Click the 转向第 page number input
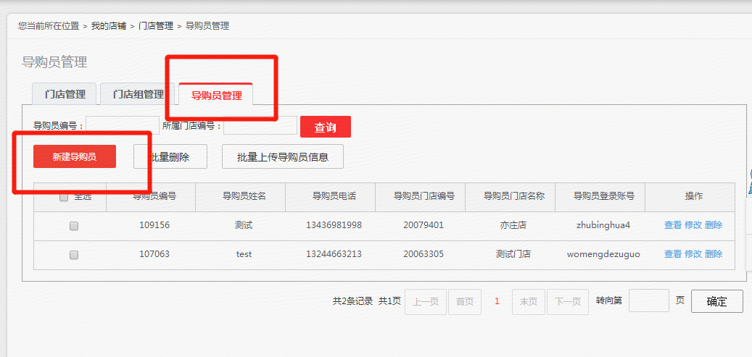Image resolution: width=752 pixels, height=357 pixels. pyautogui.click(x=649, y=301)
